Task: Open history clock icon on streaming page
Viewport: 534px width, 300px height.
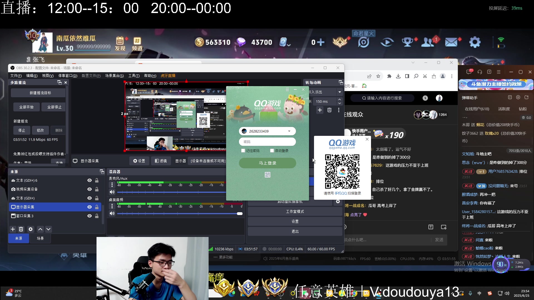Action: pyautogui.click(x=425, y=98)
